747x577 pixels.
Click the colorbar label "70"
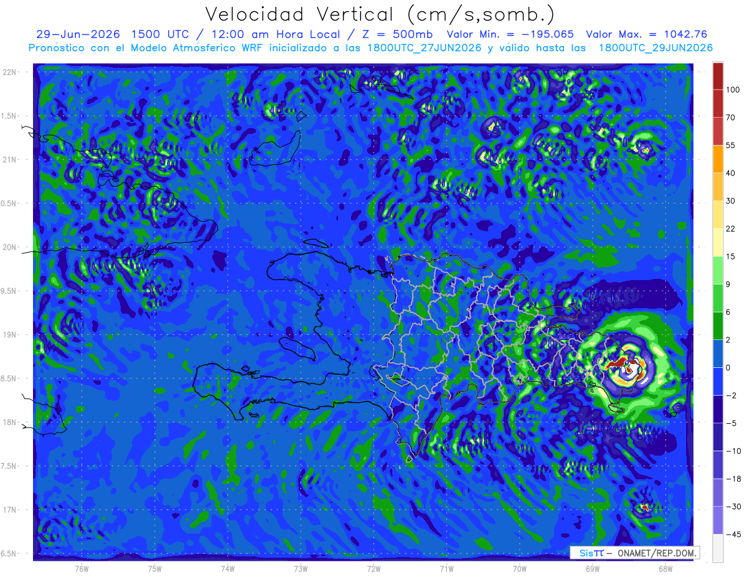731,117
